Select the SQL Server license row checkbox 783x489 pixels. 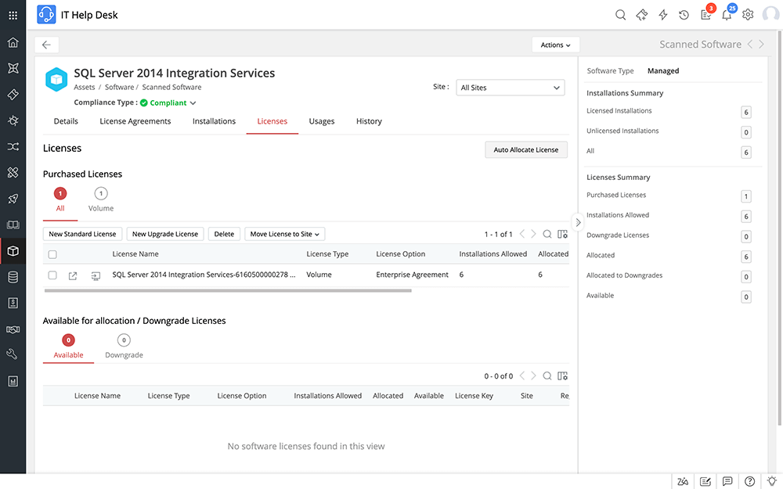(x=52, y=275)
